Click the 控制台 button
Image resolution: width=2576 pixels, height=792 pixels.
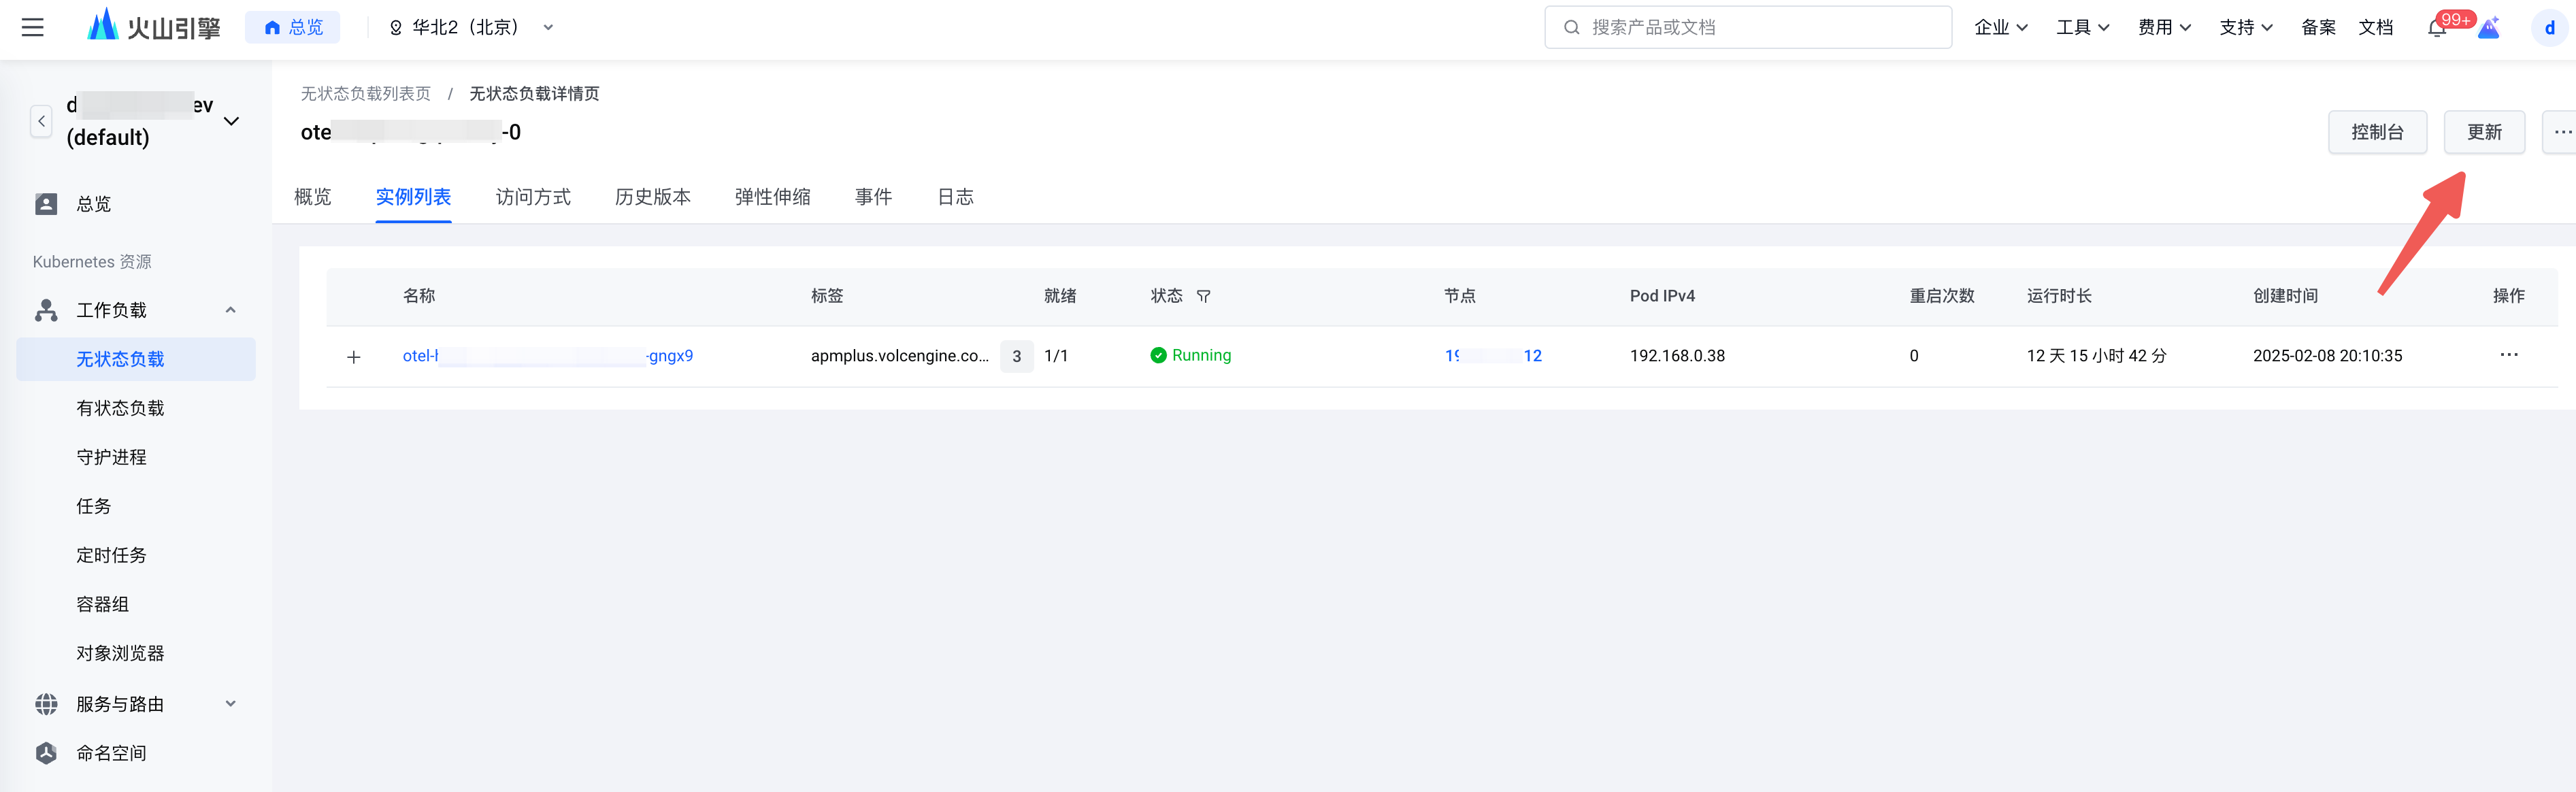pos(2377,132)
